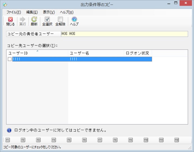Click the F1 function key icon

point(7,140)
